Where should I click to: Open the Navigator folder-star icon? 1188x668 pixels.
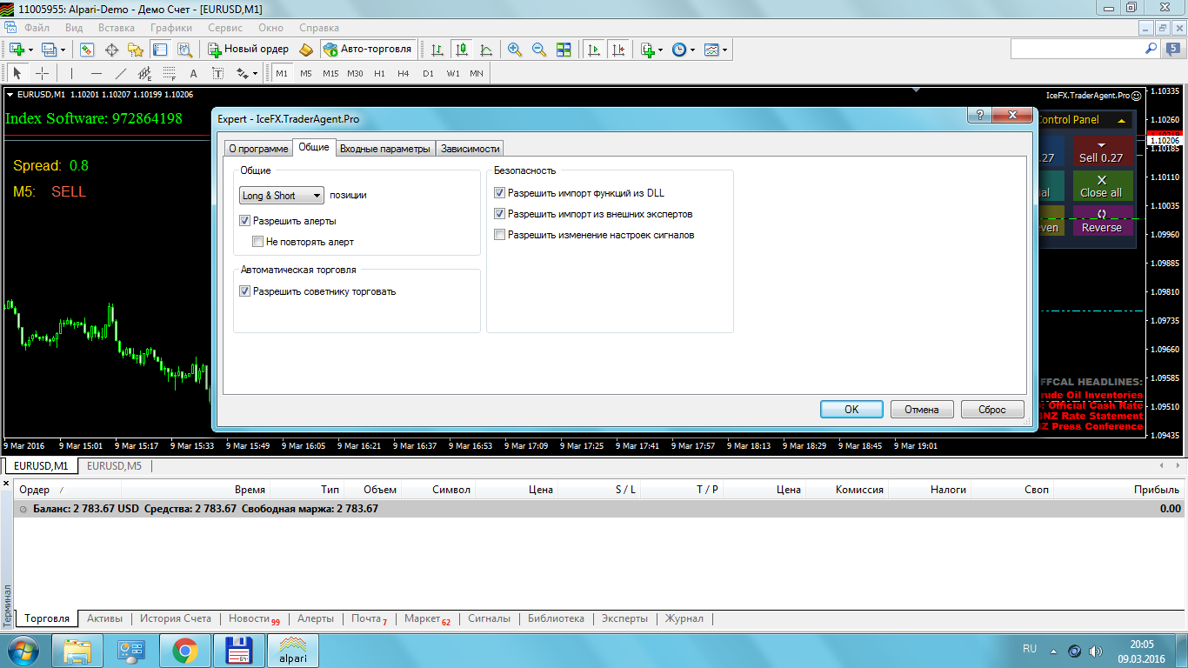click(136, 50)
